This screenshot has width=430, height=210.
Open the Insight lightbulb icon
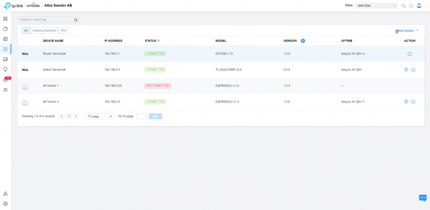point(5,69)
